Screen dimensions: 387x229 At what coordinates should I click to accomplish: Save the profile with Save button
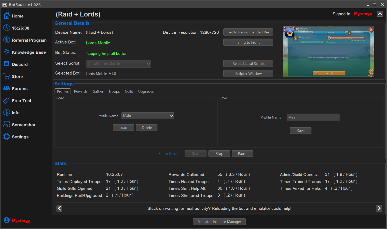[301, 131]
